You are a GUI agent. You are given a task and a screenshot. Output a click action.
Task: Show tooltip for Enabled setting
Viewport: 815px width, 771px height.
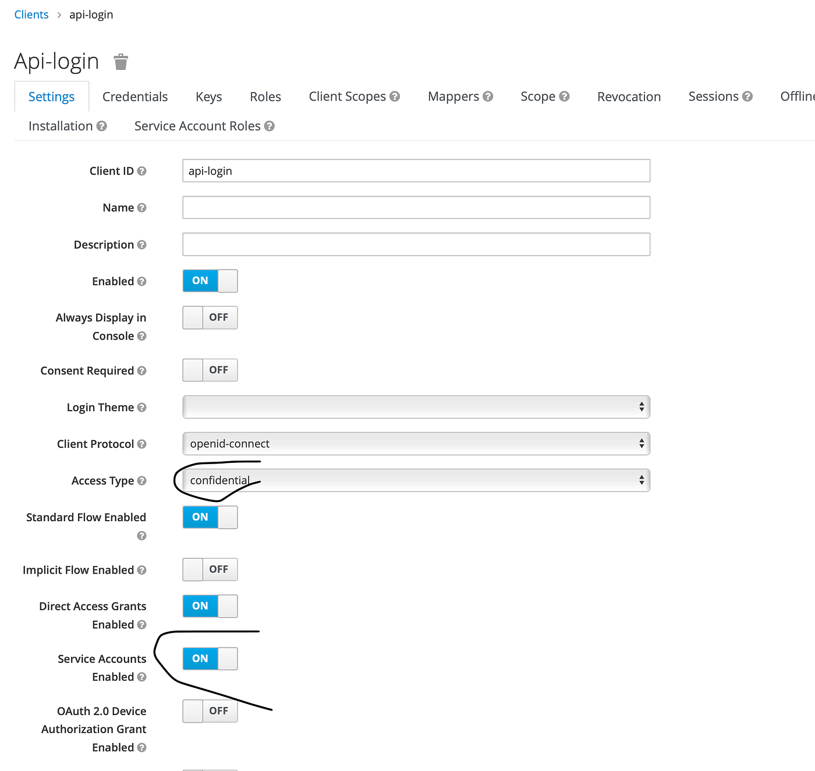(141, 282)
